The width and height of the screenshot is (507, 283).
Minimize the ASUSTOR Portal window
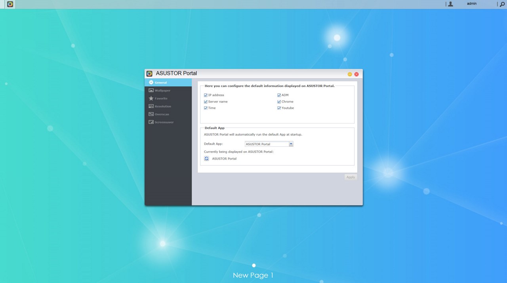350,74
